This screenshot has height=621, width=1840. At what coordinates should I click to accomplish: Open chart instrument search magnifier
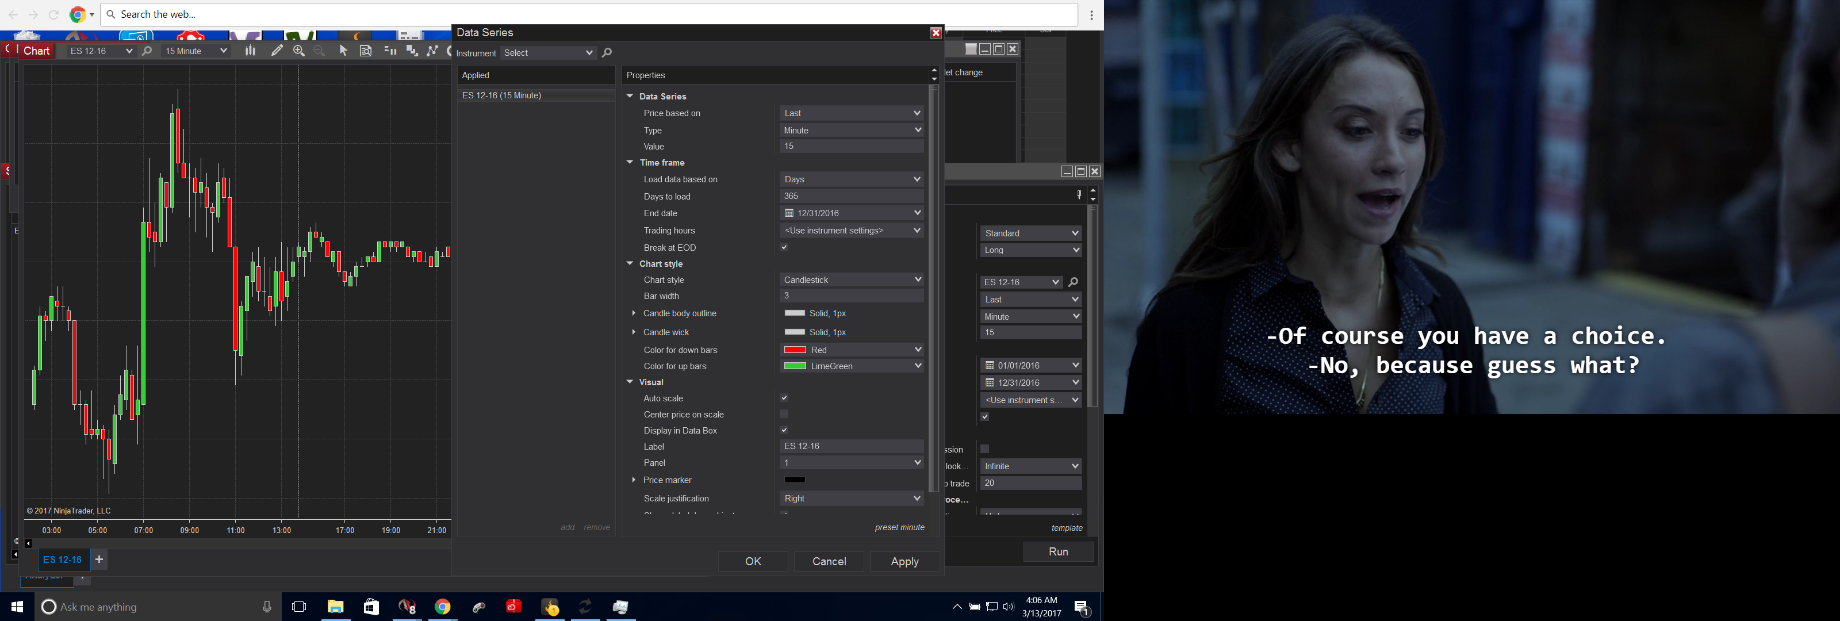[x=147, y=51]
